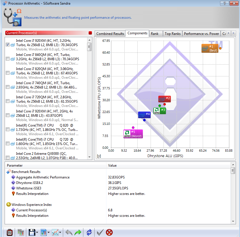The width and height of the screenshot is (240, 237).
Task: Check the Intel Core i7 740QM checkbox
Action: 8,87
